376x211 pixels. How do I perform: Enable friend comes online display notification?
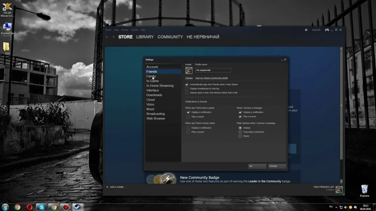pyautogui.click(x=188, y=128)
